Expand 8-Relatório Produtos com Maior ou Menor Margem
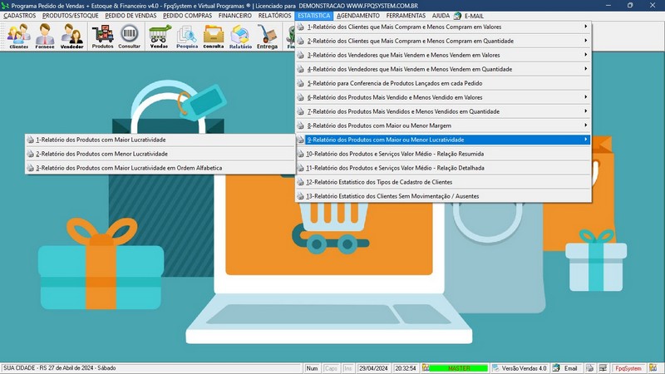The height and width of the screenshot is (374, 665). point(443,125)
